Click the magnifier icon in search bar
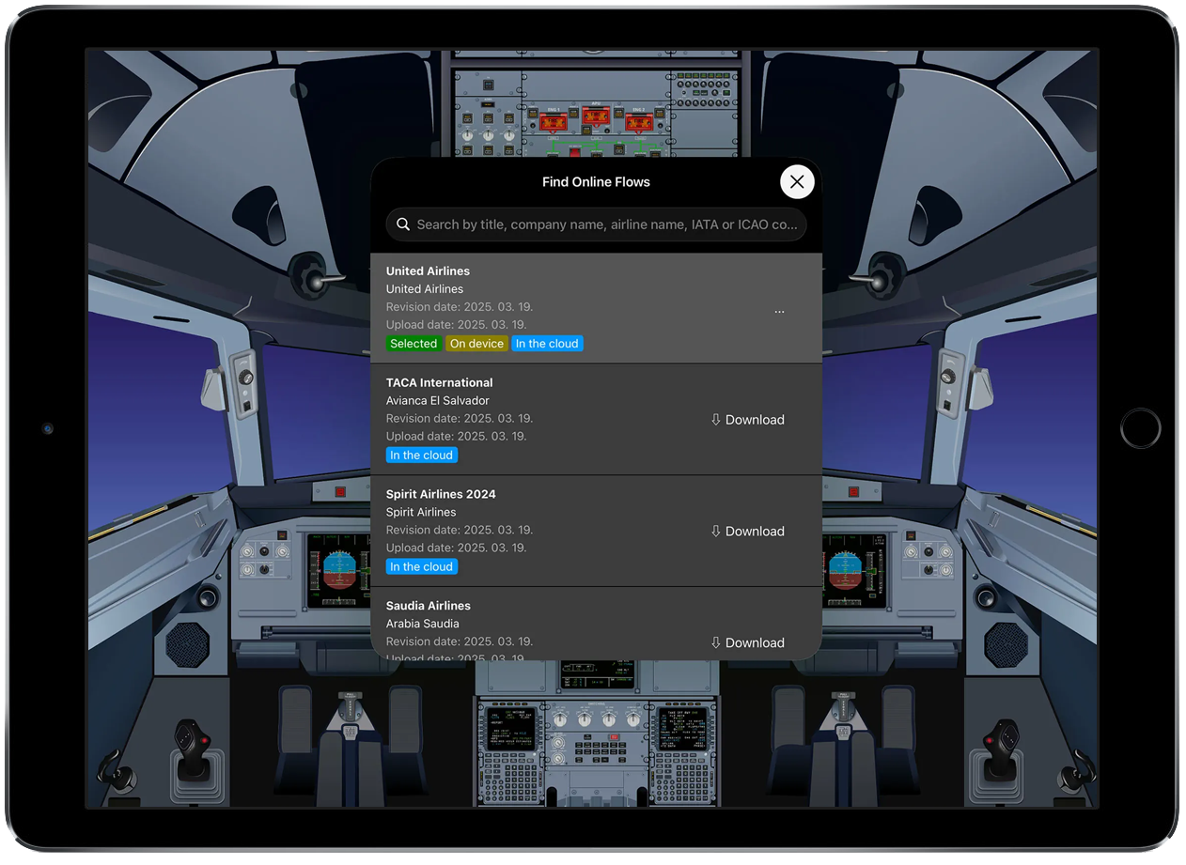Viewport: 1186px width, 865px height. point(403,224)
